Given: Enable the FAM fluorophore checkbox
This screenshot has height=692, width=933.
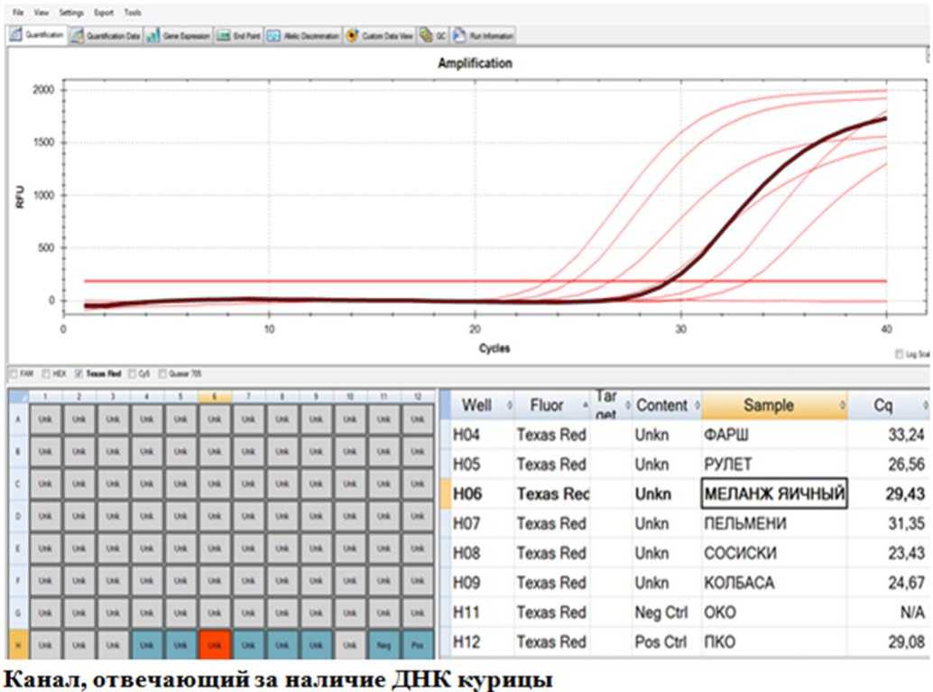Looking at the screenshot, I should 13,373.
